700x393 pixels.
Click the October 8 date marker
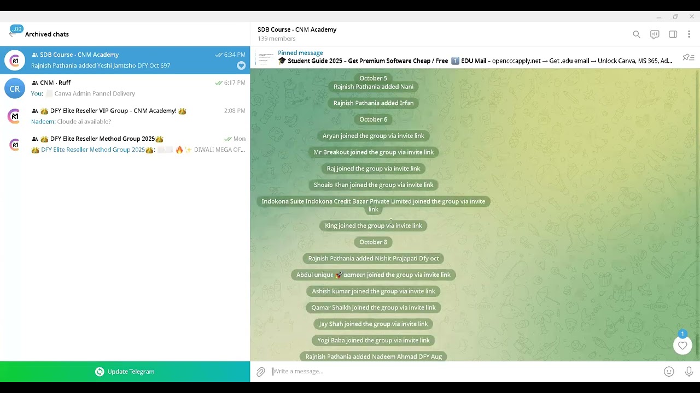click(374, 242)
